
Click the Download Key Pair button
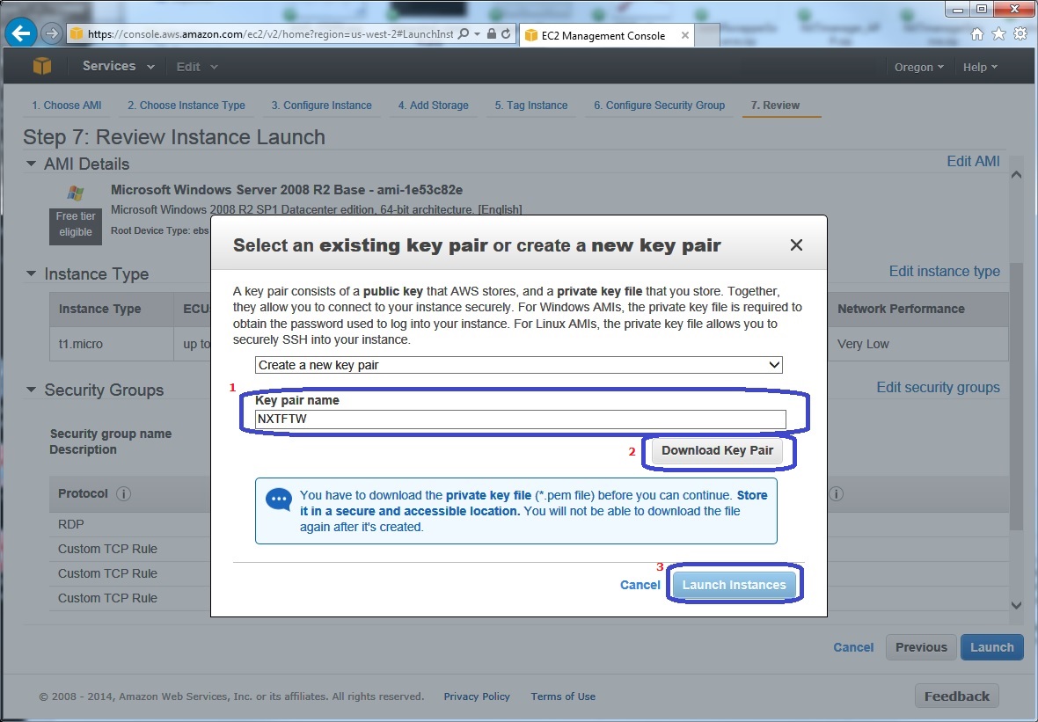pos(717,450)
